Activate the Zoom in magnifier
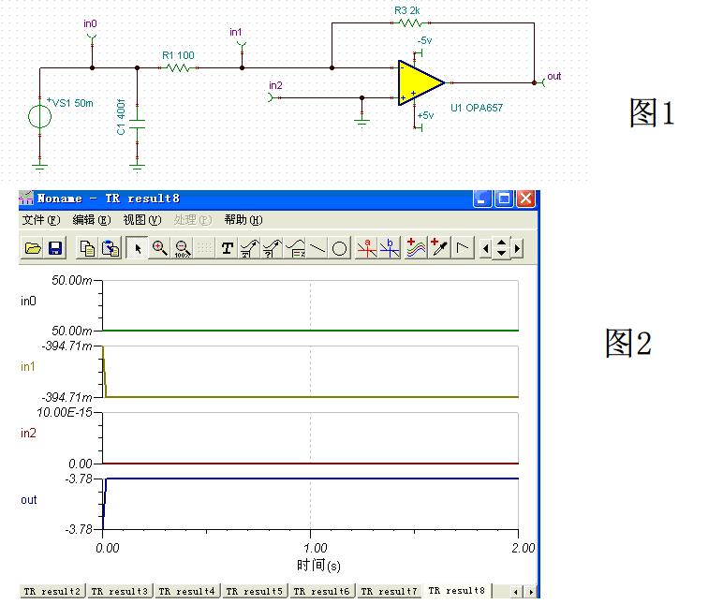The width and height of the screenshot is (708, 604). tap(159, 248)
